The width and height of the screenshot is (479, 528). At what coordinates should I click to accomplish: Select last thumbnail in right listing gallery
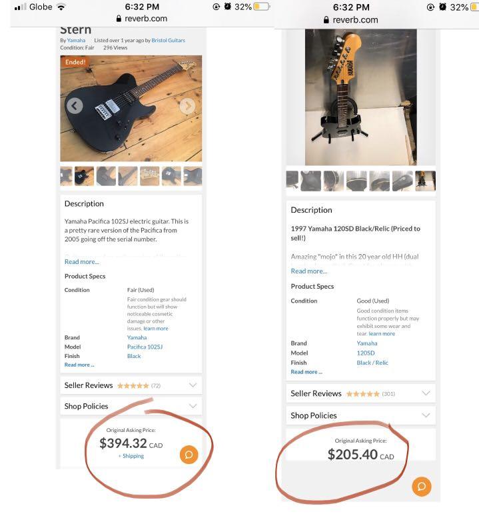click(425, 181)
